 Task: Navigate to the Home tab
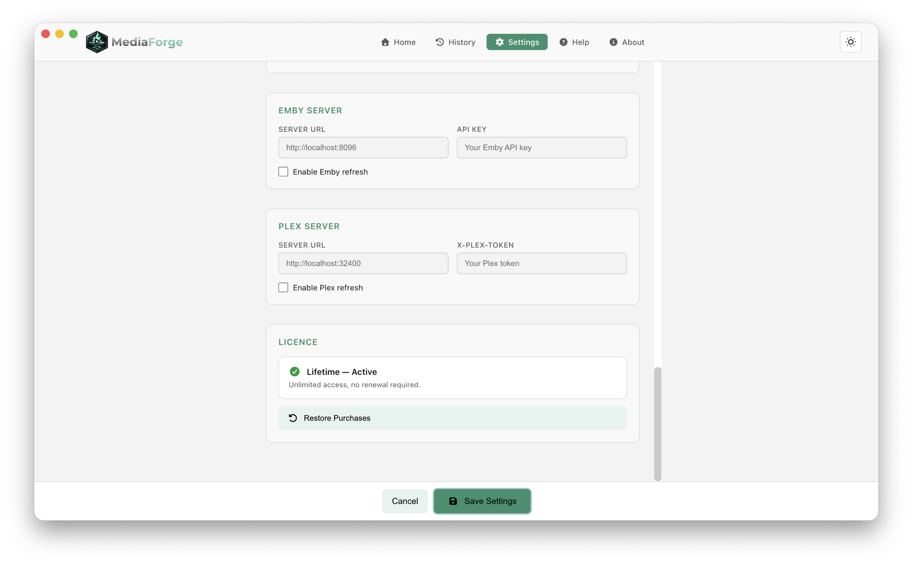click(x=398, y=42)
